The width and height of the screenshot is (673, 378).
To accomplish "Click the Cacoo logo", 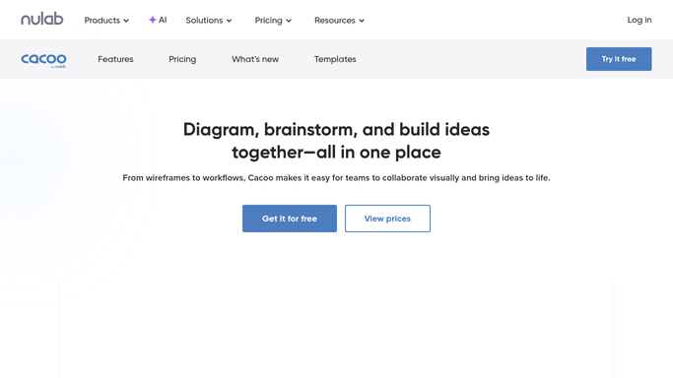I will [43, 60].
